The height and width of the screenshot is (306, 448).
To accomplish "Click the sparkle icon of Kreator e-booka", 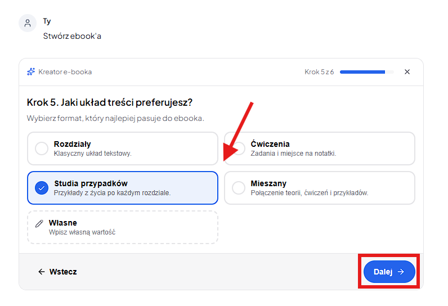I will coord(31,71).
